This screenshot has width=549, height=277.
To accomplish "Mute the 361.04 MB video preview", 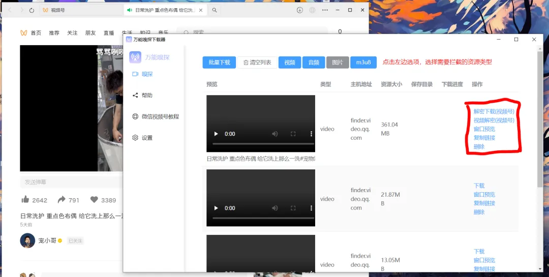I will (x=275, y=134).
